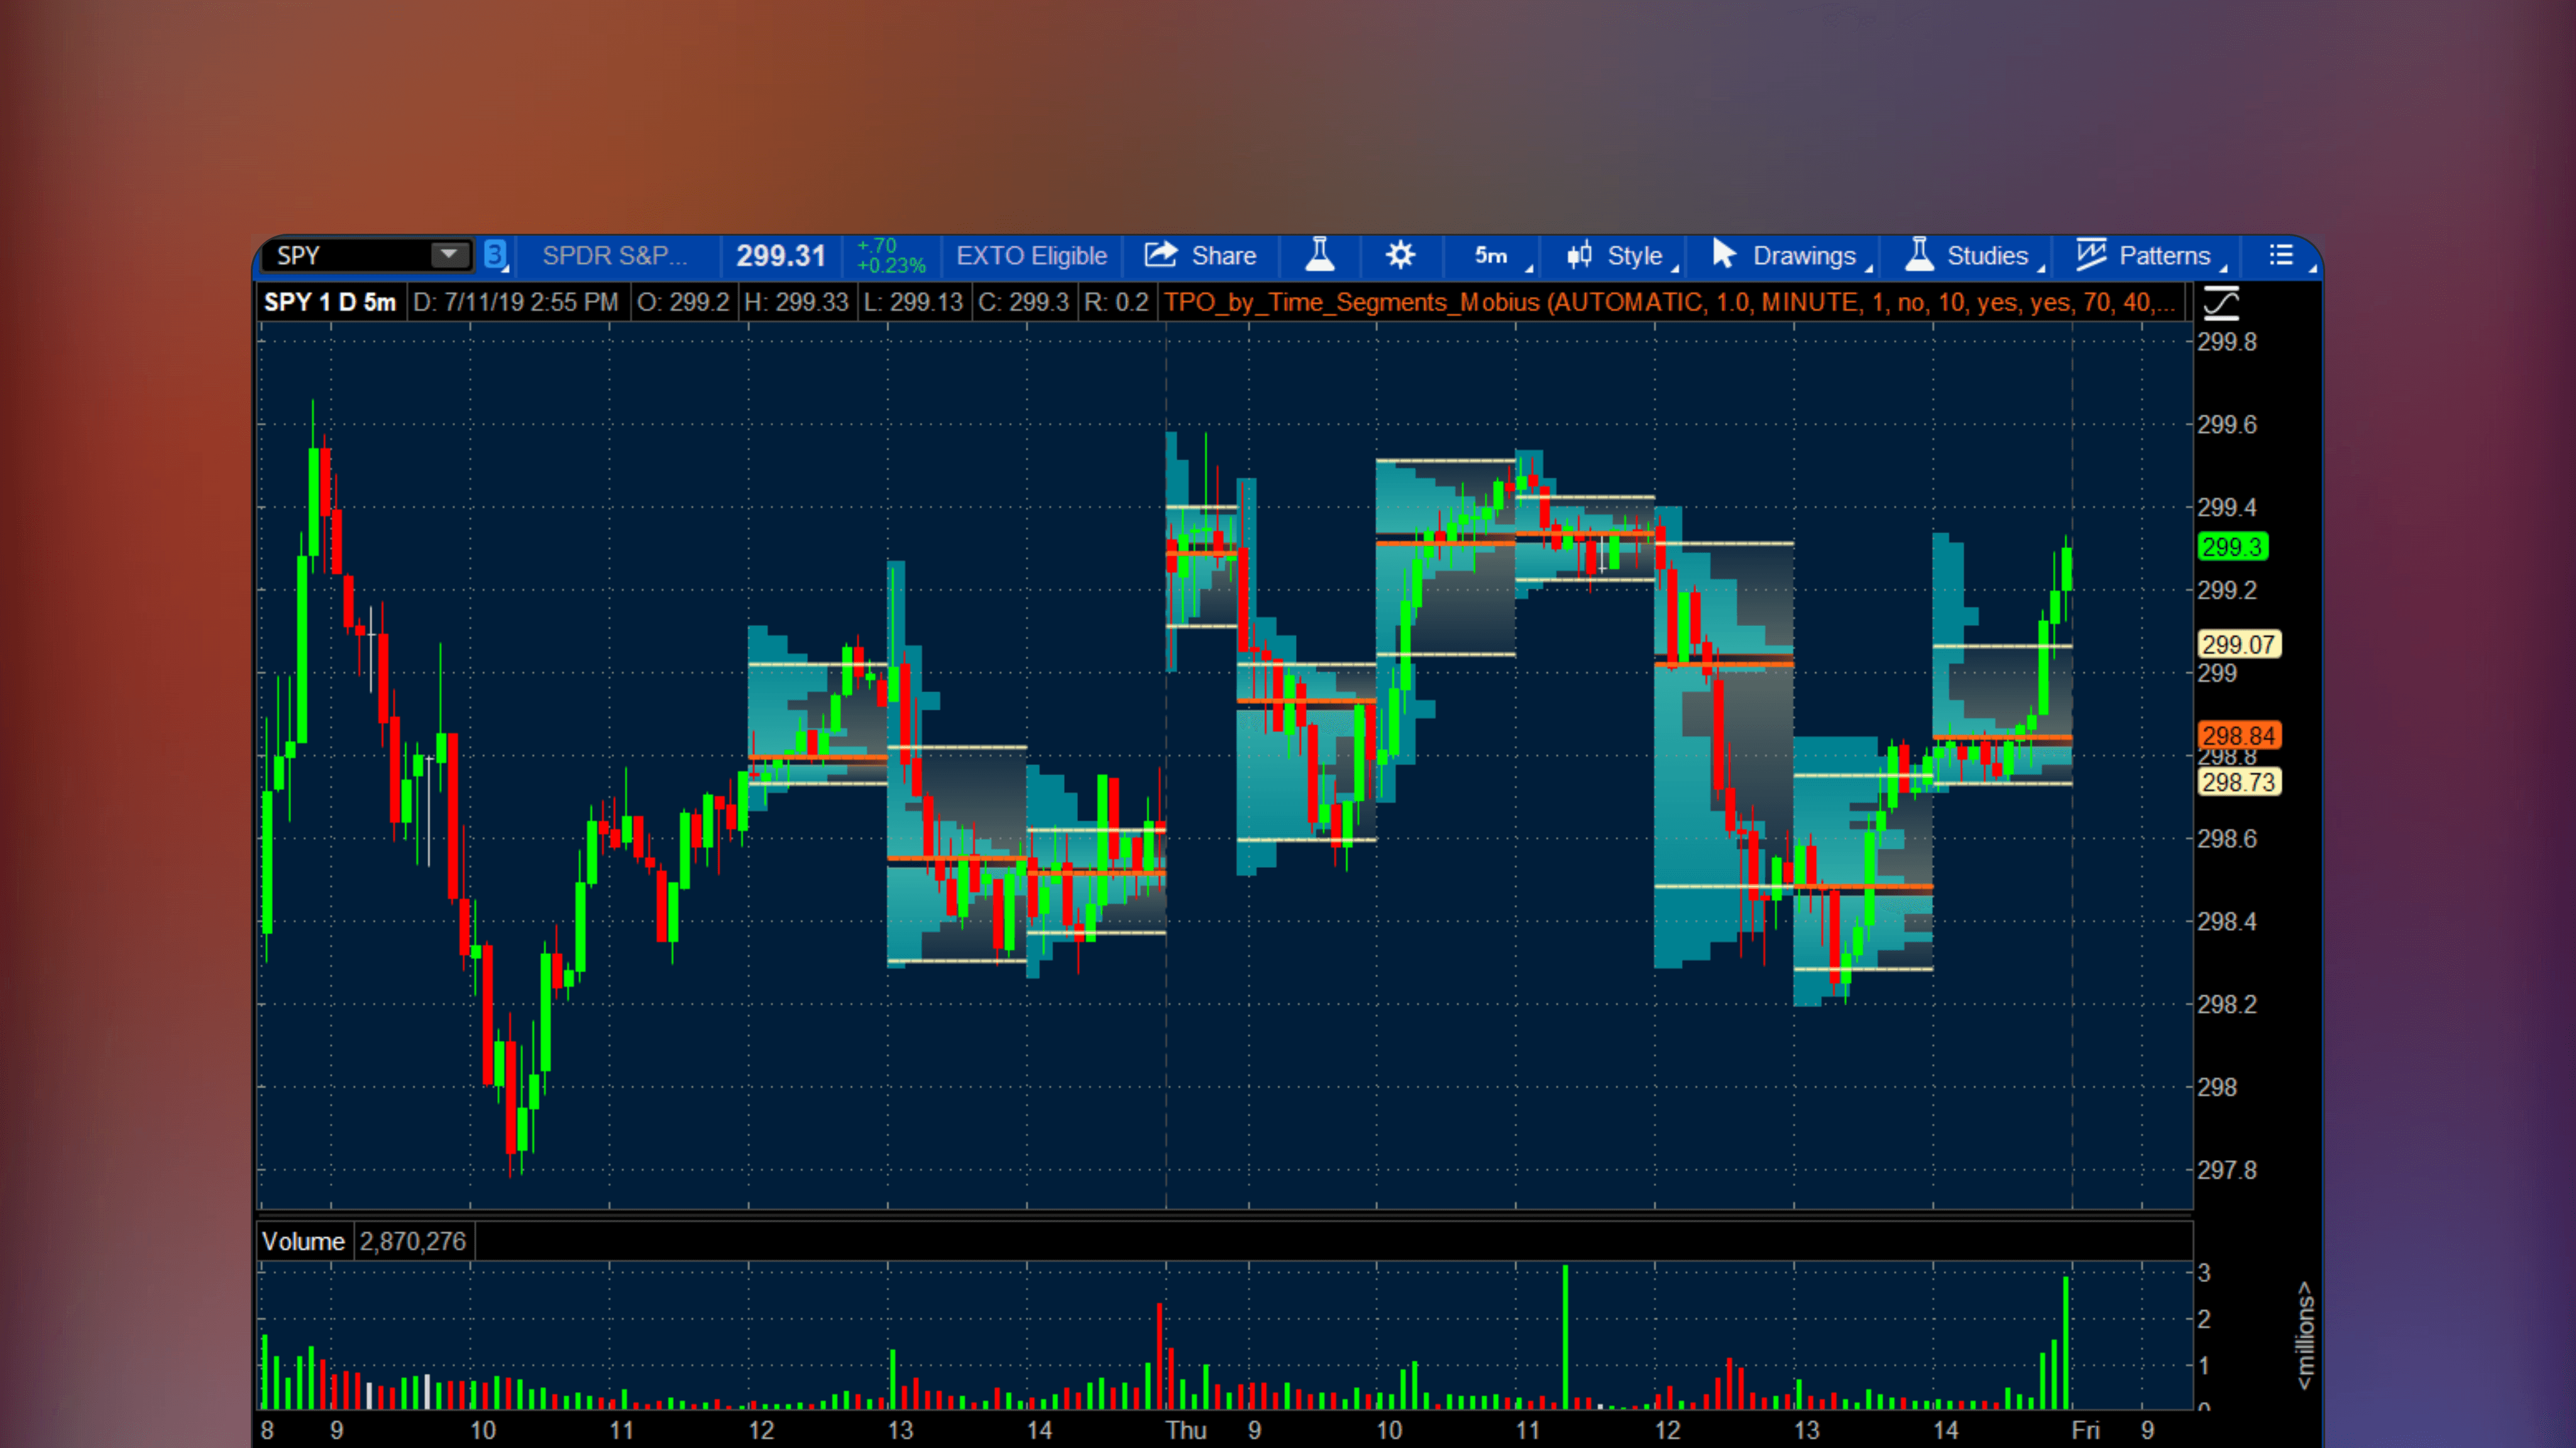2576x1448 pixels.
Task: Open the Patterns menu
Action: point(2165,255)
